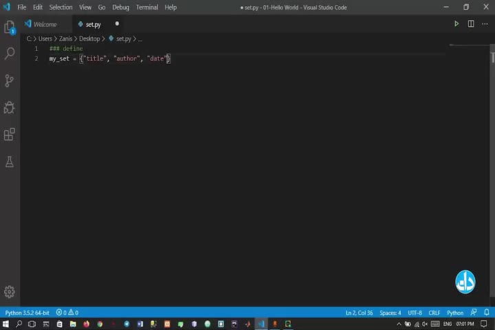Open the Source Control view
The image size is (495, 330).
(10, 80)
